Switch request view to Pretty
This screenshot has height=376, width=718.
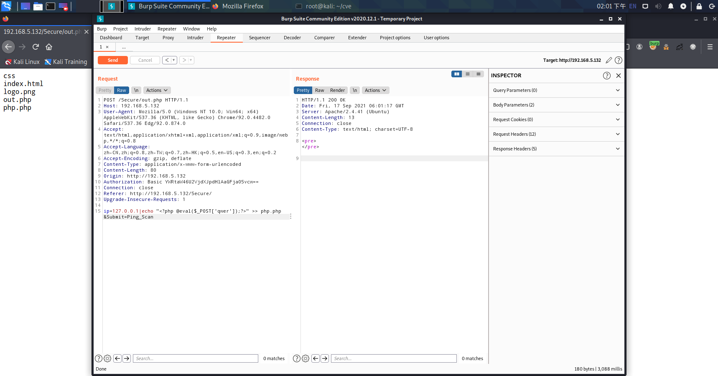click(105, 90)
